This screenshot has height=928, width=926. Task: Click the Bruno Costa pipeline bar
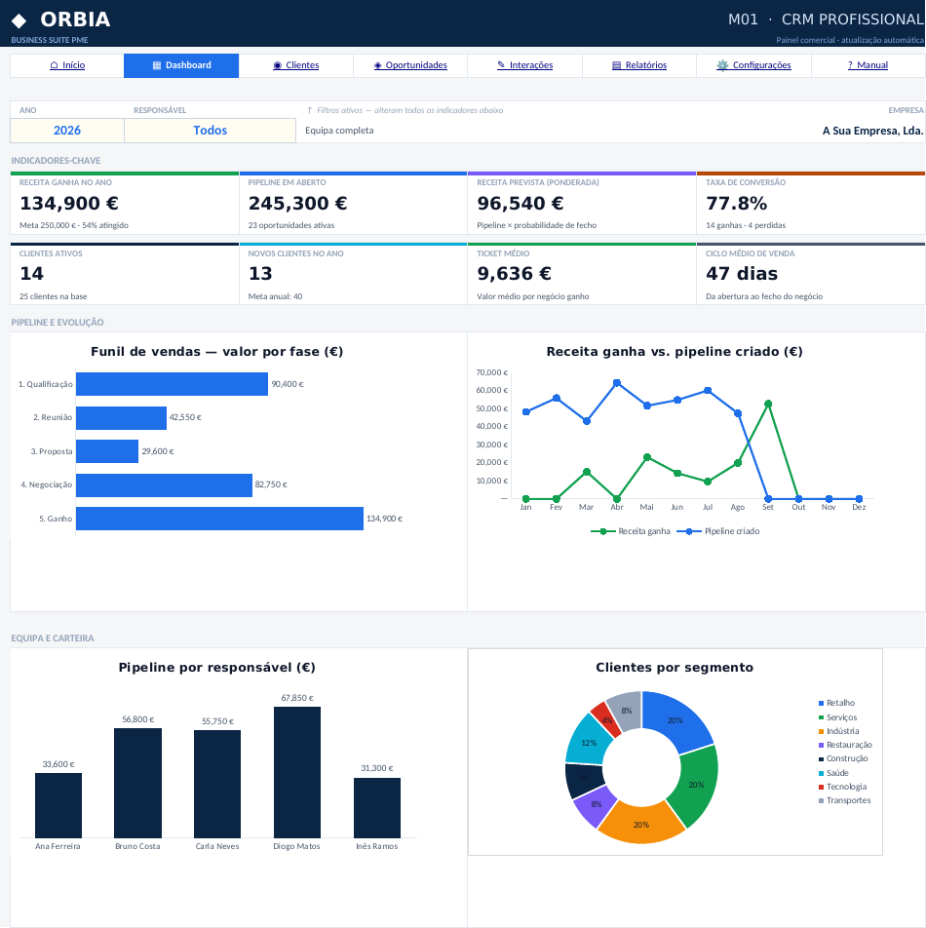pyautogui.click(x=137, y=783)
